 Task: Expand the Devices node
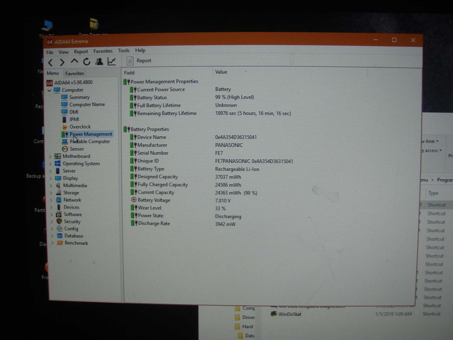(x=52, y=207)
